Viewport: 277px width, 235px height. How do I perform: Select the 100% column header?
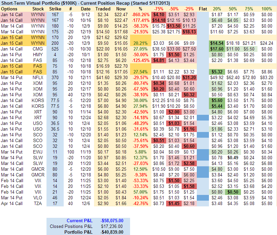click(x=267, y=8)
